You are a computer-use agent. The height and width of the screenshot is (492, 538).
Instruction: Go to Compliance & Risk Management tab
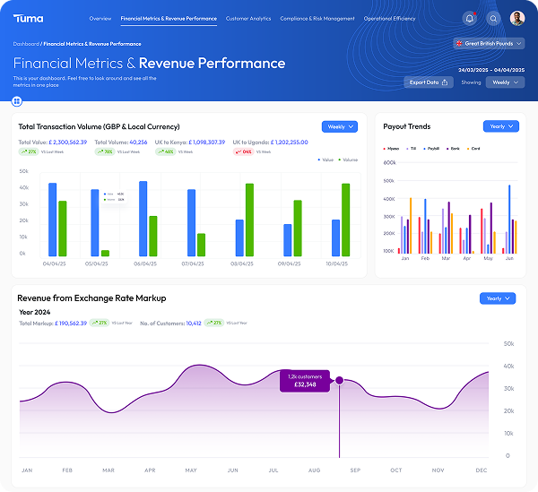coord(317,18)
